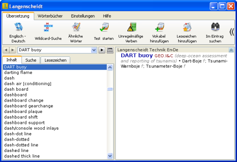The image size is (237, 162).
Task: Go back with left arrow button
Action: [x=6, y=50]
